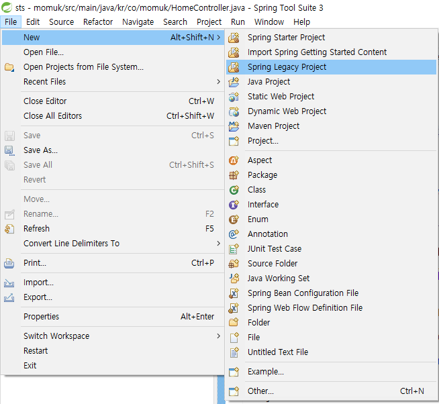
Task: Open the Refactor menu
Action: click(x=98, y=22)
